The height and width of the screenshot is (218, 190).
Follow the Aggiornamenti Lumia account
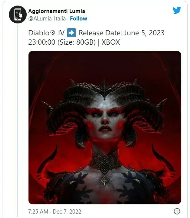click(x=79, y=19)
